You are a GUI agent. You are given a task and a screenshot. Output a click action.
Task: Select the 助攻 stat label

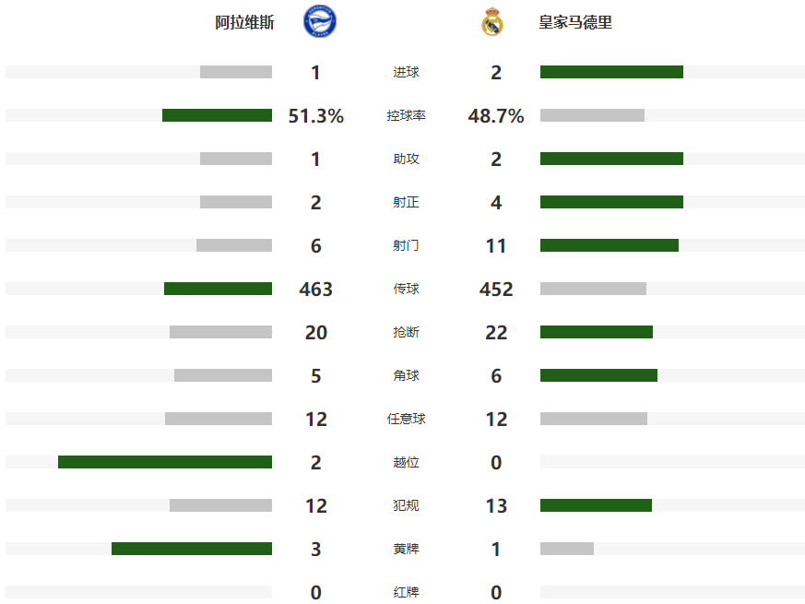[406, 160]
